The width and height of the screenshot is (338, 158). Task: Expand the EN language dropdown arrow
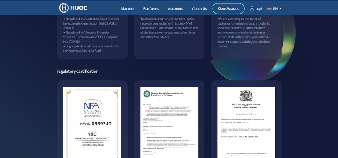[281, 9]
